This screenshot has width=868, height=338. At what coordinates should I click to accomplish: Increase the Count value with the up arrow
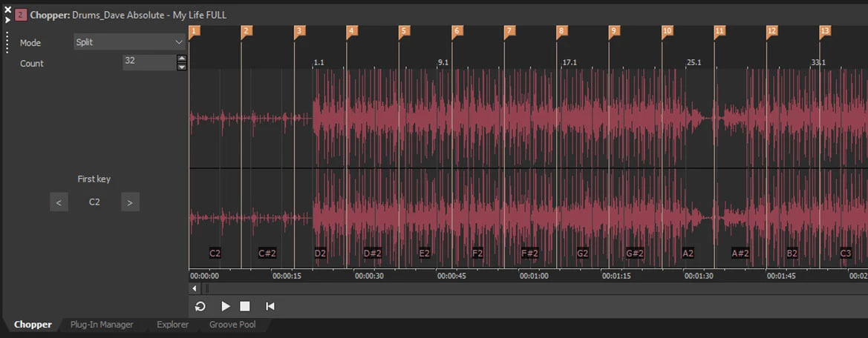coord(182,59)
